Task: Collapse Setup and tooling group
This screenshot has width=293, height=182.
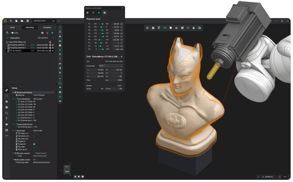Action: point(13,92)
